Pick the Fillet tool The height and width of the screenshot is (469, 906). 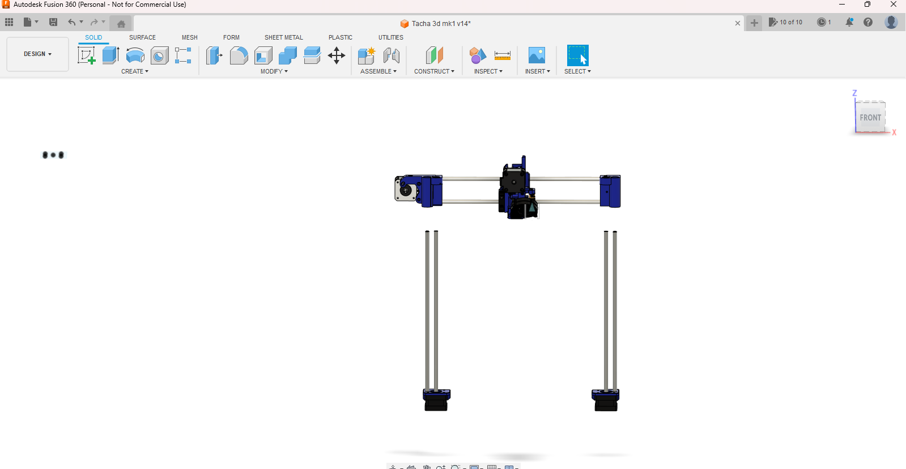(x=239, y=55)
